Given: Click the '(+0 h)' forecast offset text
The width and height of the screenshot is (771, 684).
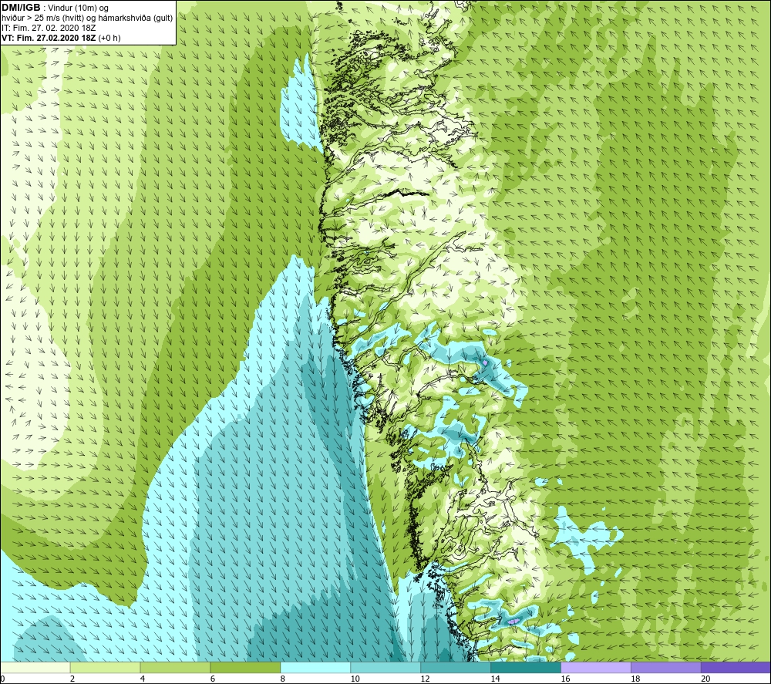Looking at the screenshot, I should 109,38.
